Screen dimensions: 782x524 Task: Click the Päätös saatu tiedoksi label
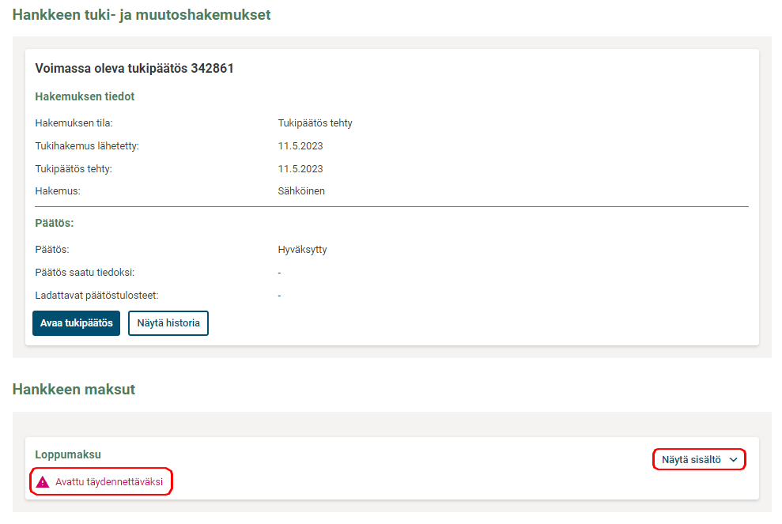click(x=85, y=273)
